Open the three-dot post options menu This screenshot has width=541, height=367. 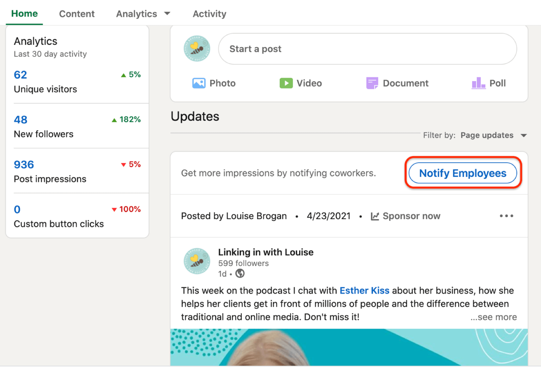click(506, 216)
